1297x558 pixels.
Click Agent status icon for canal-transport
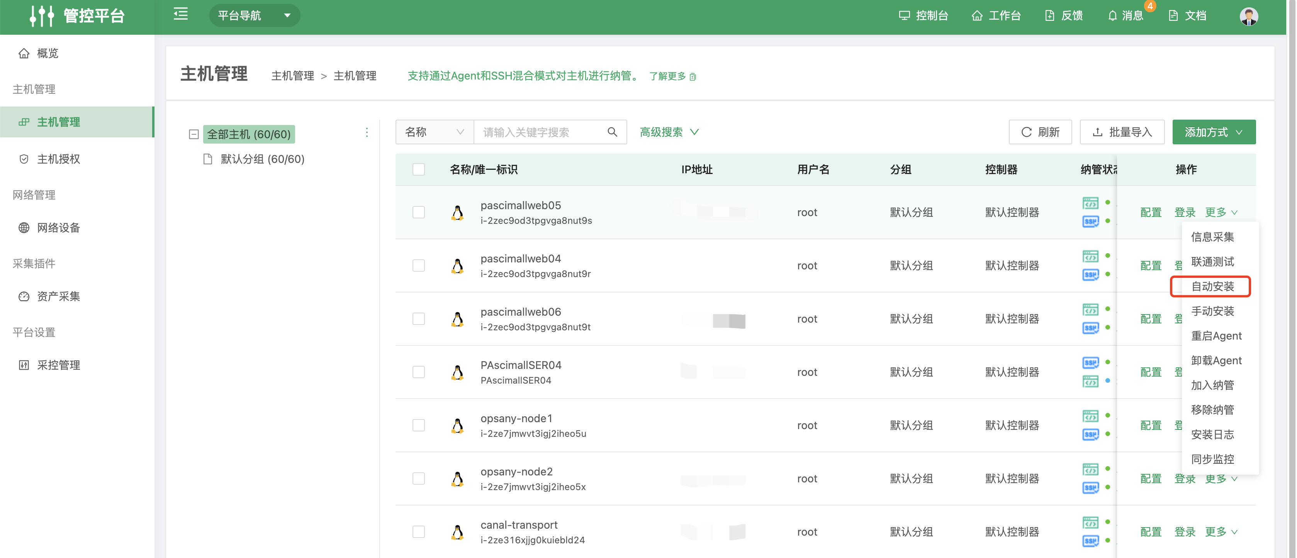(1090, 522)
